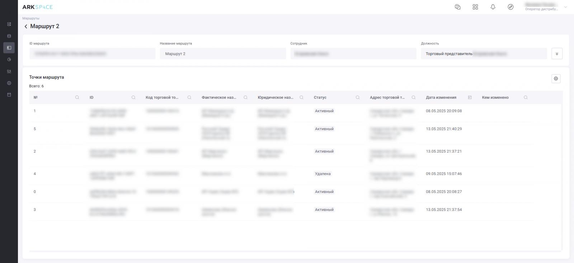Go to Маршруты breadcrumb link
Image resolution: width=574 pixels, height=263 pixels.
pyautogui.click(x=31, y=18)
